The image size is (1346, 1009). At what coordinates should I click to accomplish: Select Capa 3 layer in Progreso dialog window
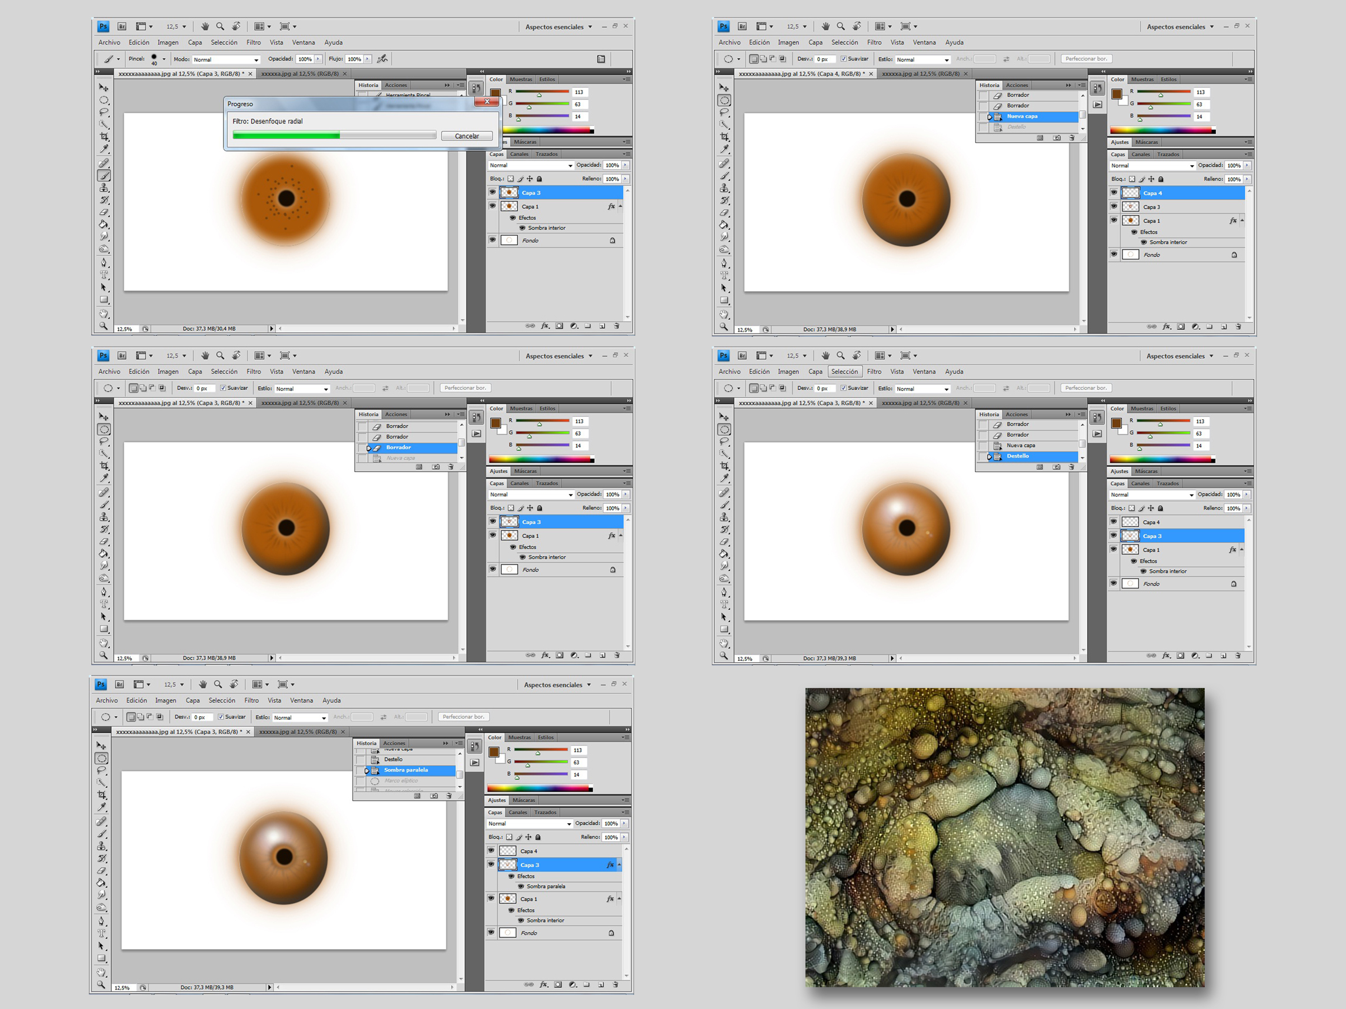point(561,193)
